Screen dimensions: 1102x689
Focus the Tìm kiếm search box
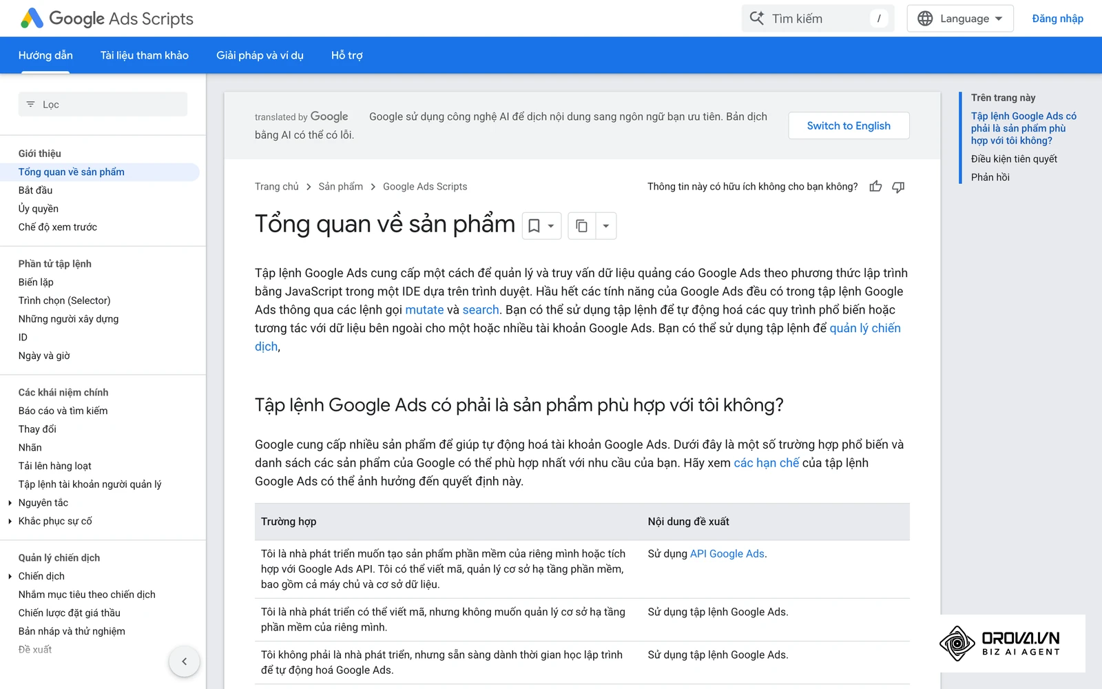coord(818,19)
